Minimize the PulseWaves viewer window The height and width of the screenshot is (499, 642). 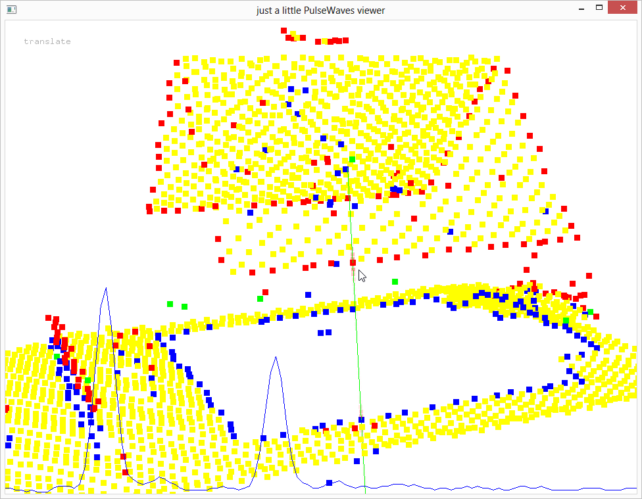[x=581, y=8]
